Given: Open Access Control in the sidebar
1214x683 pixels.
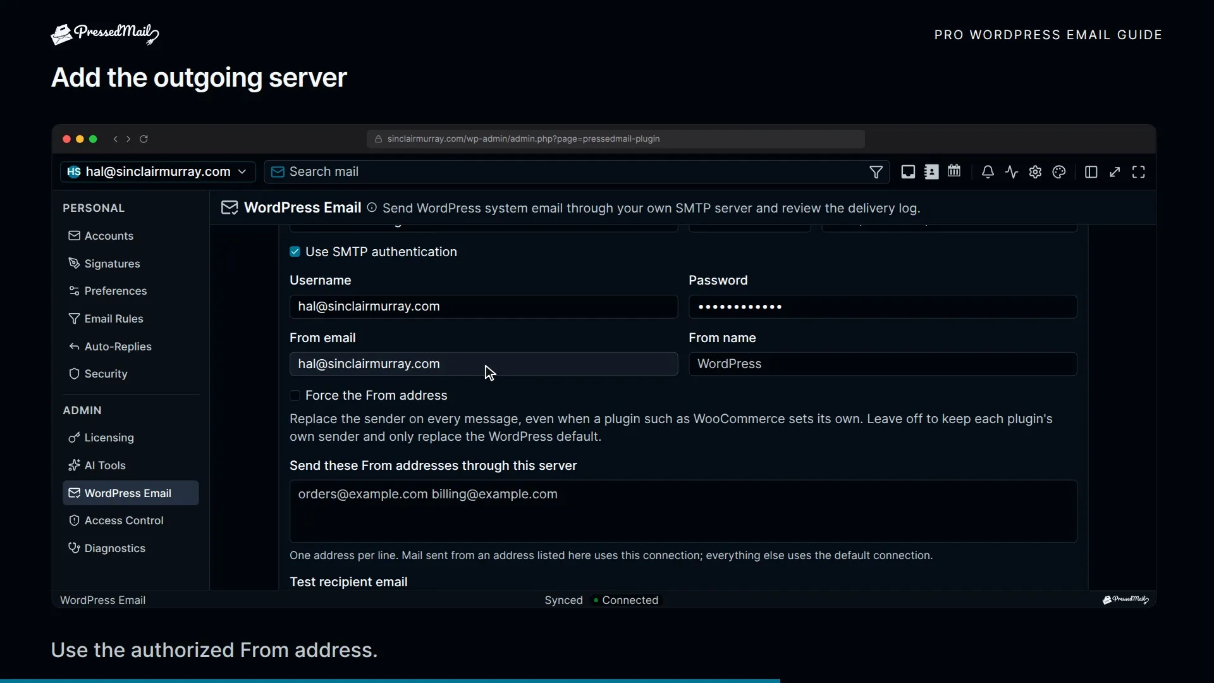Looking at the screenshot, I should click(131, 520).
